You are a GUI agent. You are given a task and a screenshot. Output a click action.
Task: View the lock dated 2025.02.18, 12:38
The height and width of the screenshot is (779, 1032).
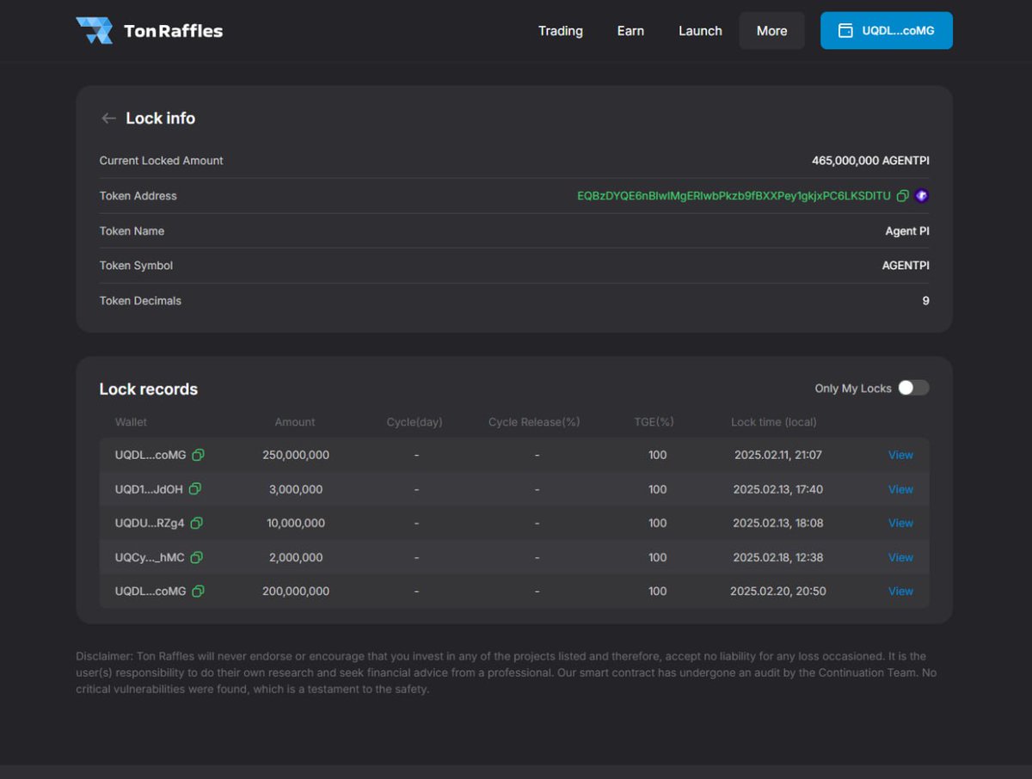coord(900,557)
